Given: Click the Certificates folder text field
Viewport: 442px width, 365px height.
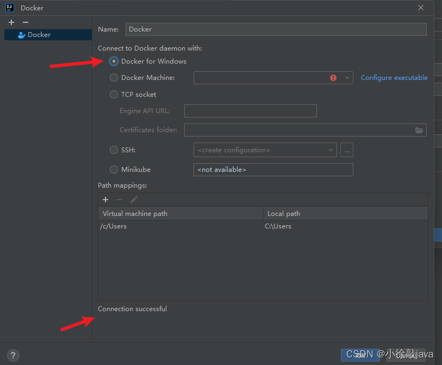Looking at the screenshot, I should pos(306,130).
